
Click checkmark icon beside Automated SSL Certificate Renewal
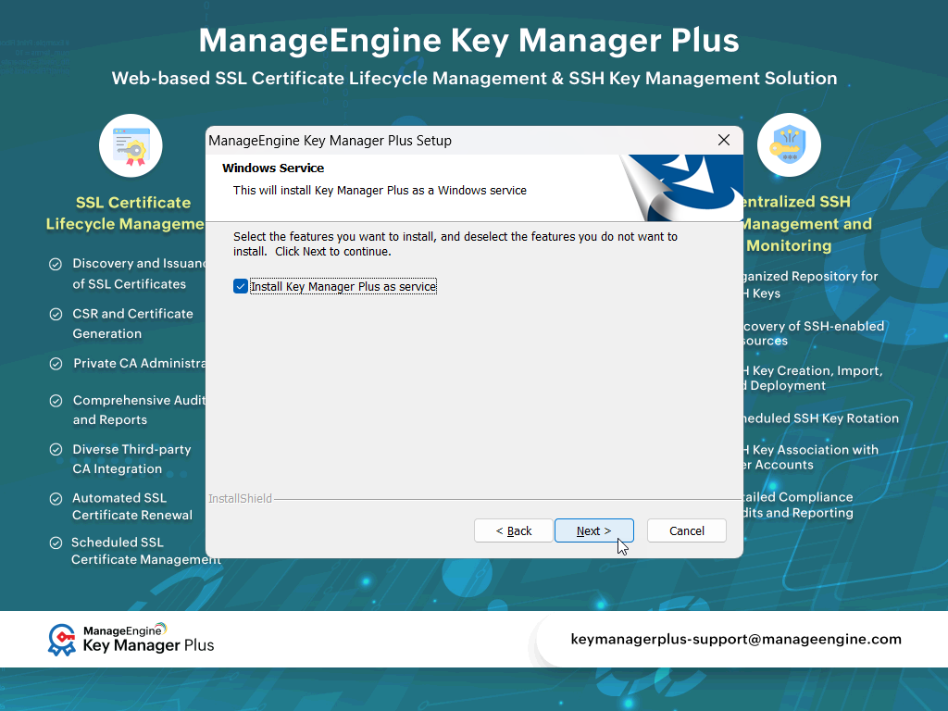pos(56,499)
